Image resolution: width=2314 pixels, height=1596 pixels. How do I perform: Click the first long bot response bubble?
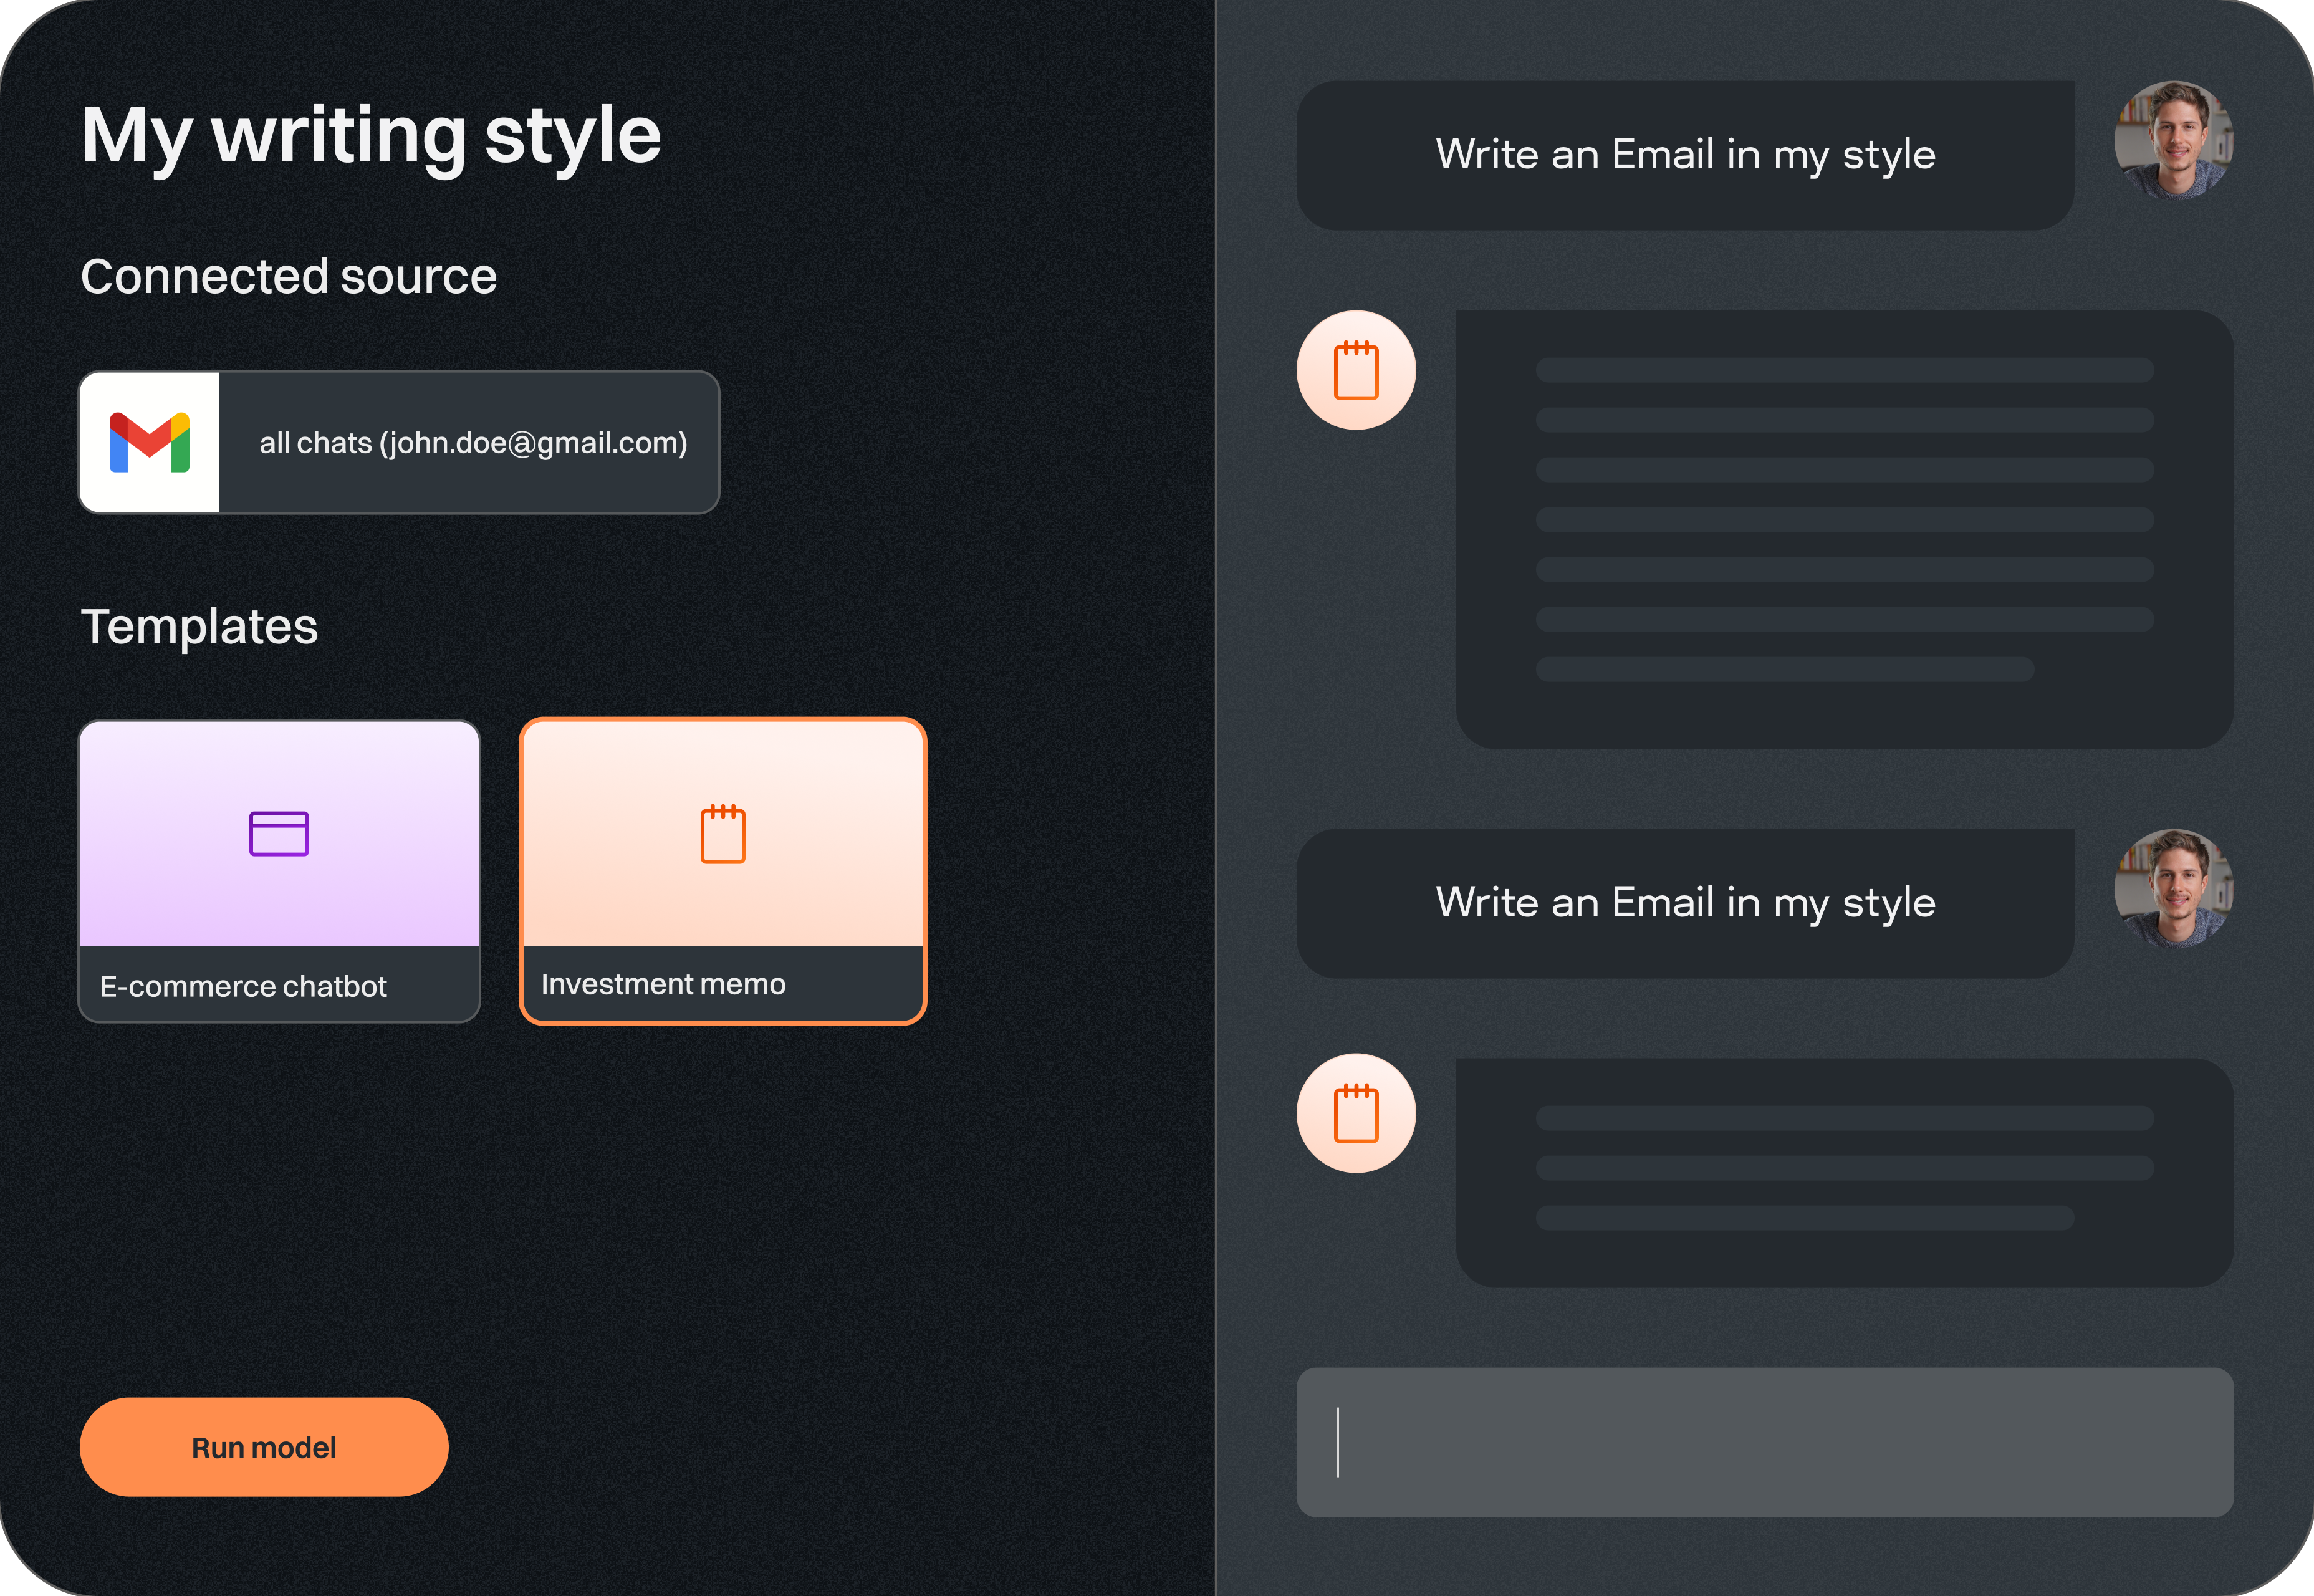pyautogui.click(x=1844, y=528)
